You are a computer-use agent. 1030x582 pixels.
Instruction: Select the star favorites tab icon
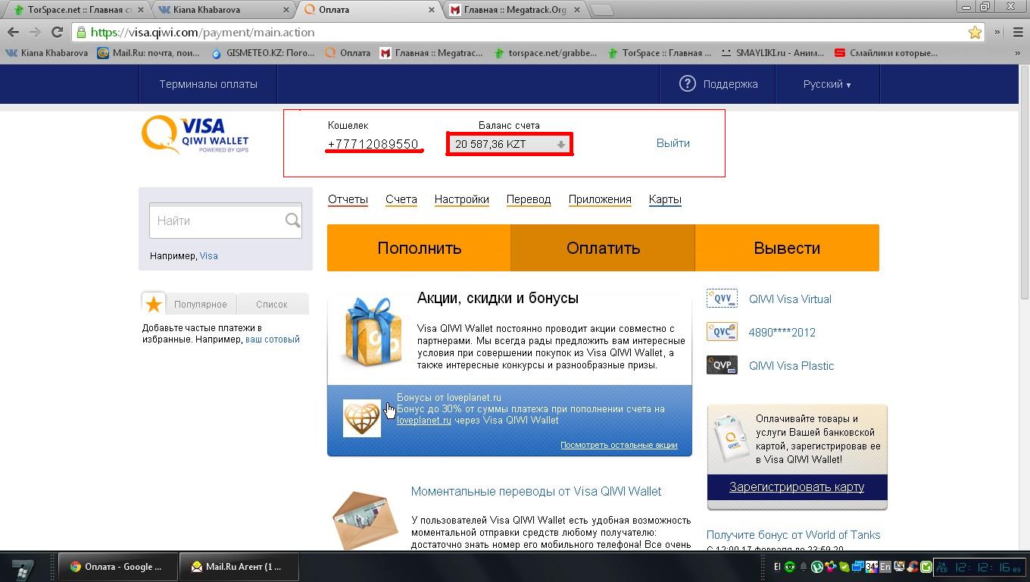coord(154,304)
